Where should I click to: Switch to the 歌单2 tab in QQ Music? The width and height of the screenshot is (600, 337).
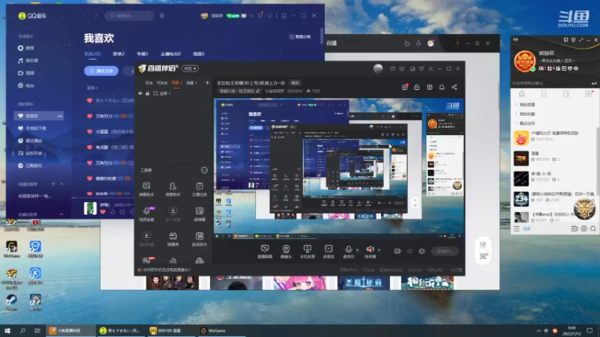pos(118,54)
